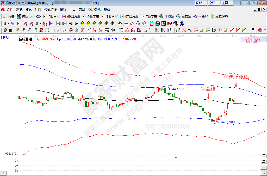
Task: Open the calculator tool icon
Action: tap(157, 23)
